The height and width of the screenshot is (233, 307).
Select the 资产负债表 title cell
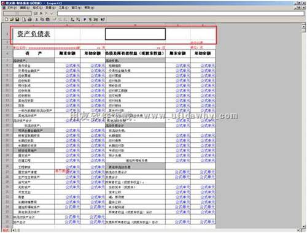point(34,34)
